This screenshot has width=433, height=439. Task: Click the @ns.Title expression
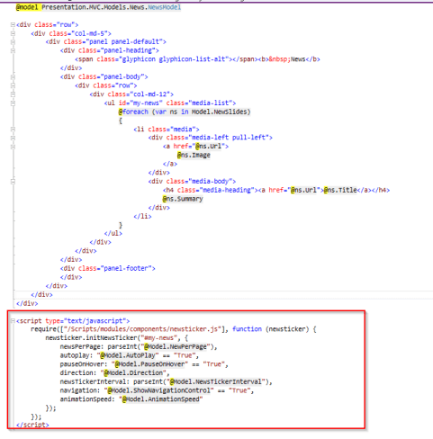[x=340, y=190]
